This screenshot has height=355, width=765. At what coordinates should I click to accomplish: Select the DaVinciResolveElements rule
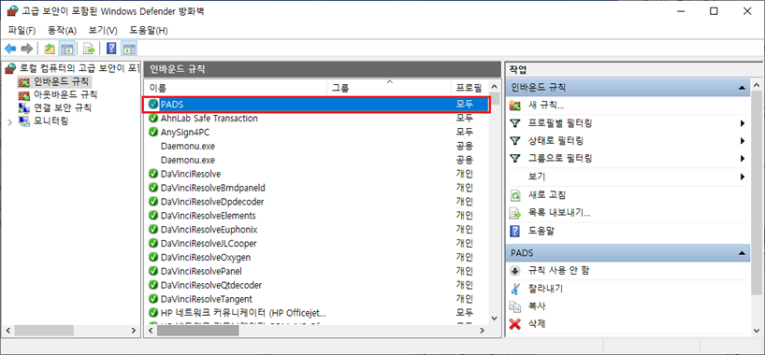click(316, 215)
